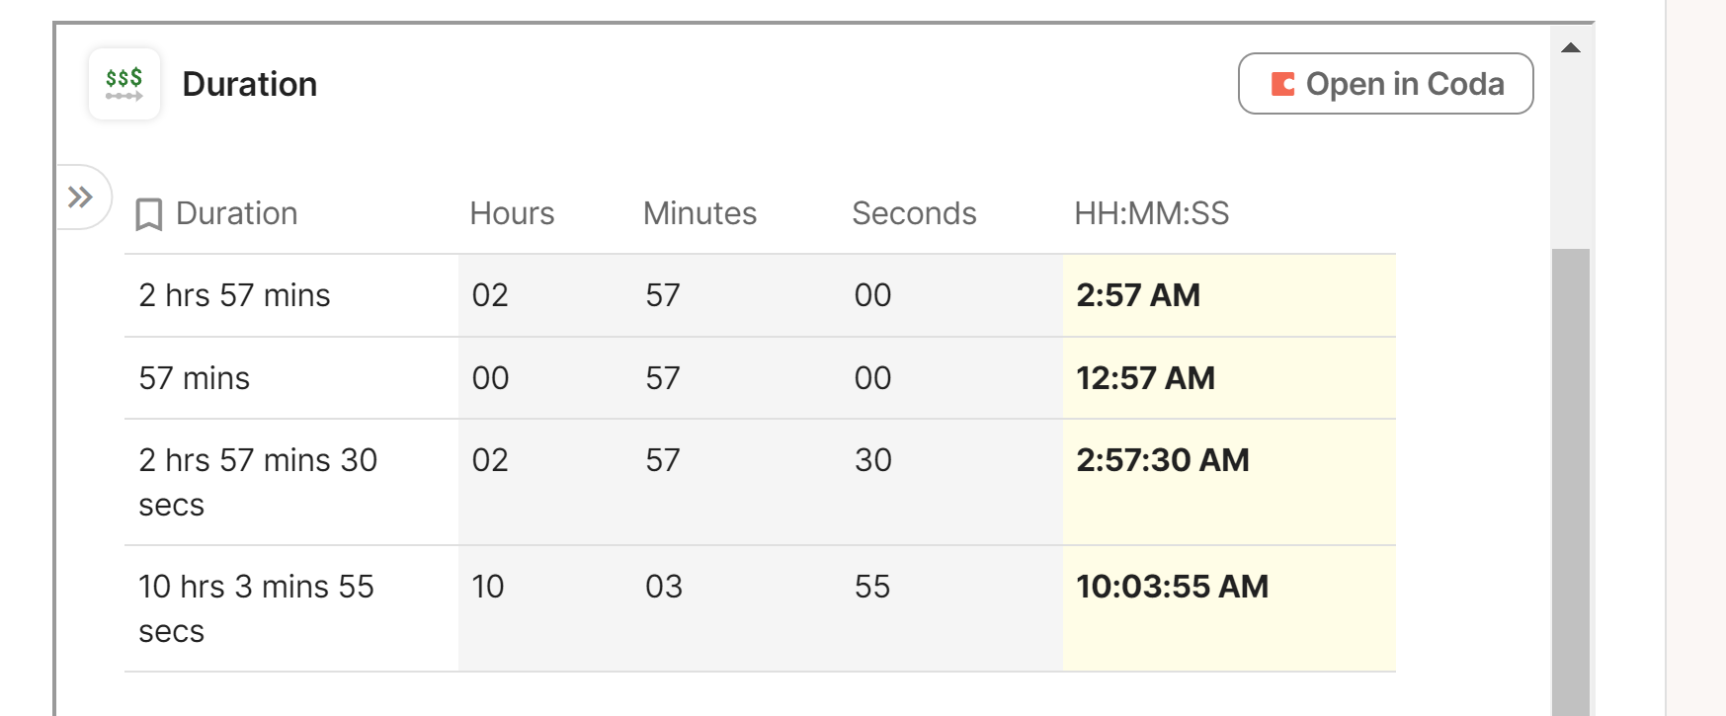This screenshot has width=1726, height=716.
Task: Click the Coda logo icon
Action: tap(1282, 84)
